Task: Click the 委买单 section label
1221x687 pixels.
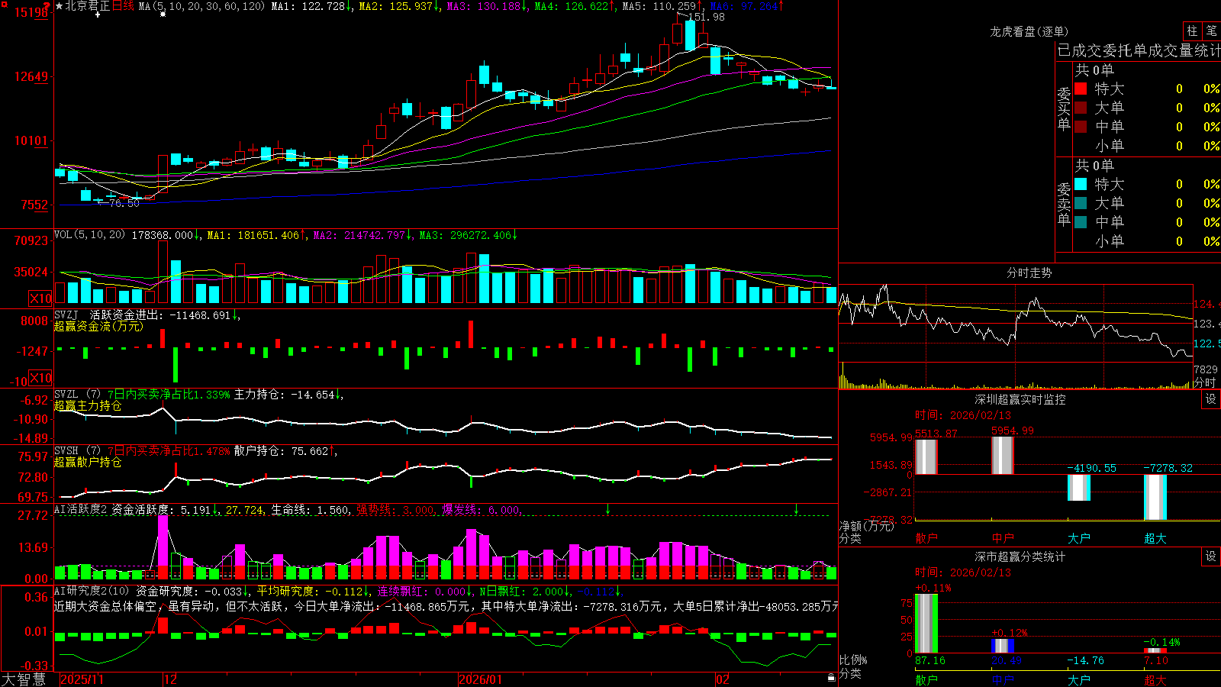Action: pos(1064,108)
